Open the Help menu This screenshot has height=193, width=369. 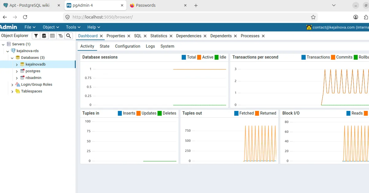click(94, 27)
